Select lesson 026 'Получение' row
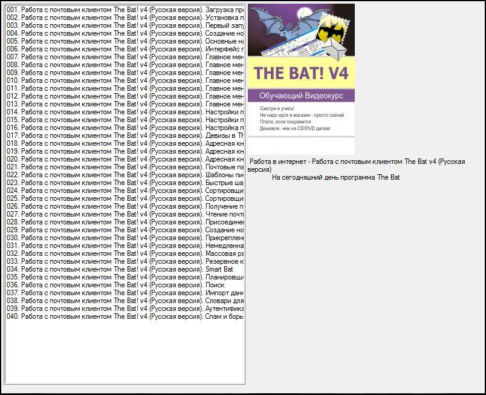Image resolution: width=486 pixels, height=395 pixels. 125,206
